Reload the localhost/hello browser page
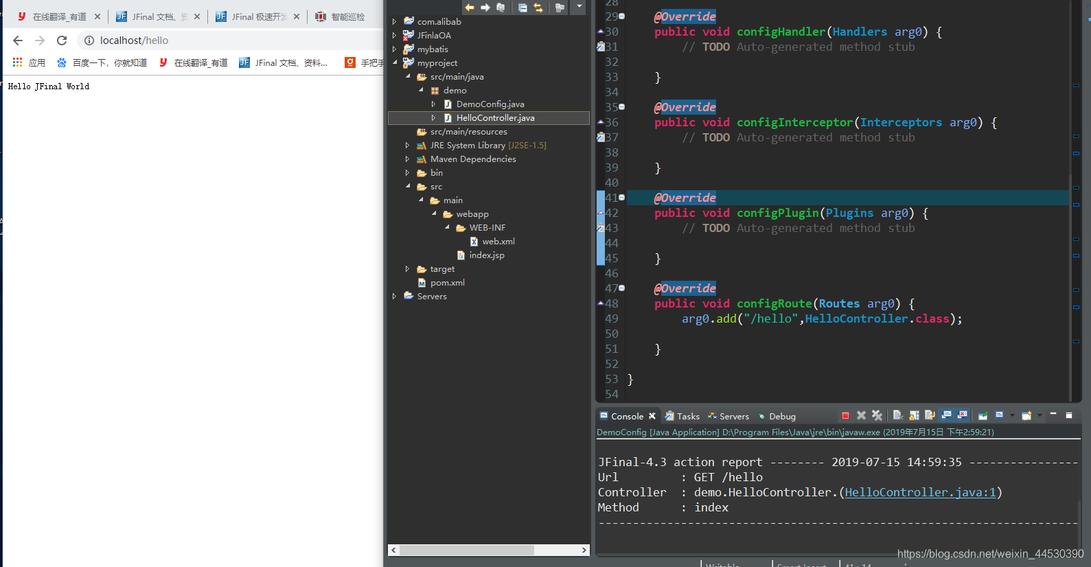 62,40
